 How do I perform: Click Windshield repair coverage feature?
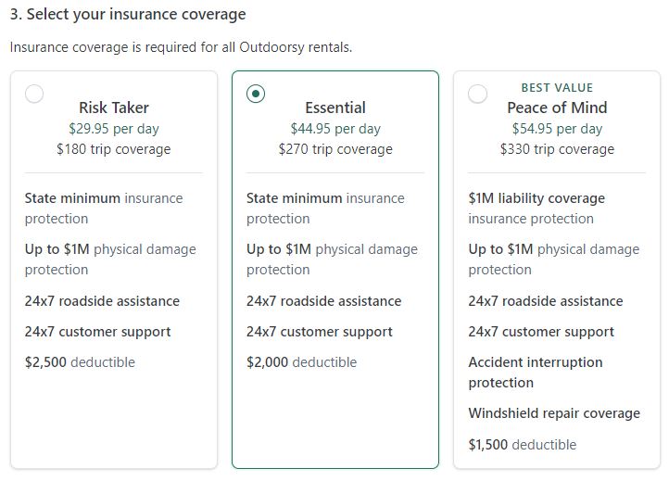point(554,413)
